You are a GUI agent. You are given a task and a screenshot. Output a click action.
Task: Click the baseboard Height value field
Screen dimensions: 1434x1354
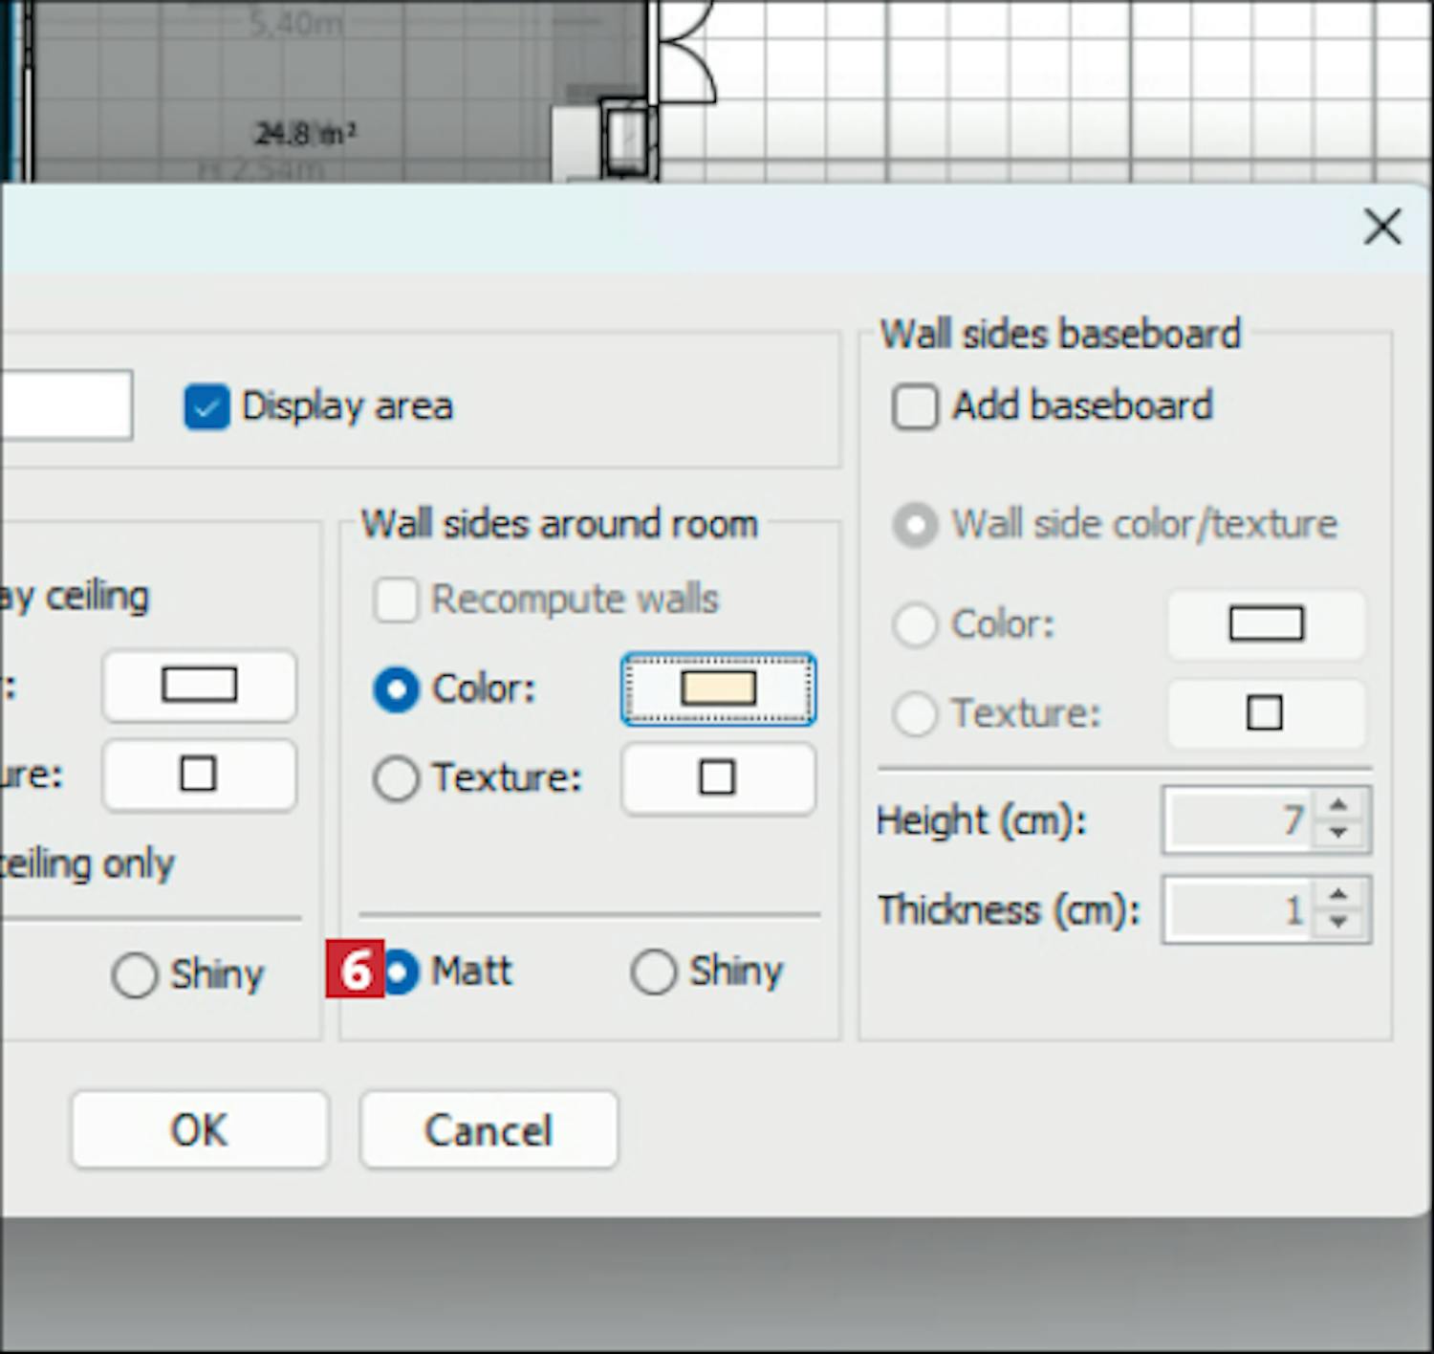pos(1239,820)
